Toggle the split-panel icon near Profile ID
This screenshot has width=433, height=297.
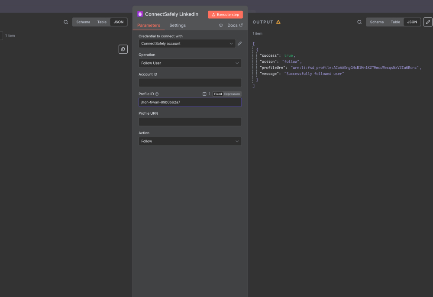pos(204,94)
